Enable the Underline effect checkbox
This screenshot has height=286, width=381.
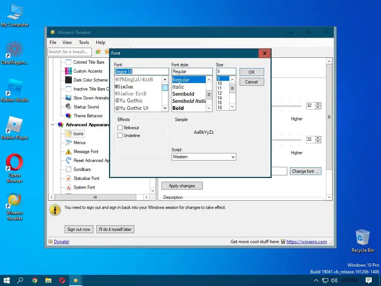point(120,136)
